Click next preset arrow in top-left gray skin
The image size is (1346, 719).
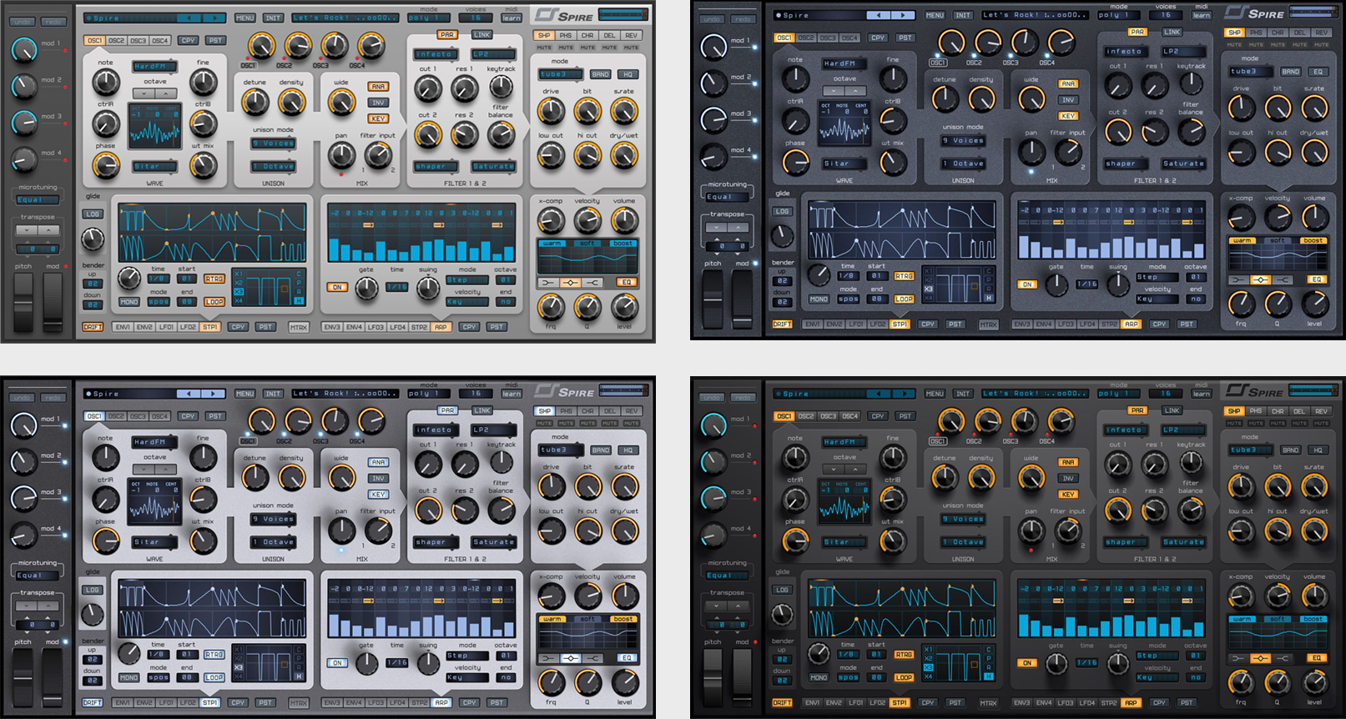(214, 18)
